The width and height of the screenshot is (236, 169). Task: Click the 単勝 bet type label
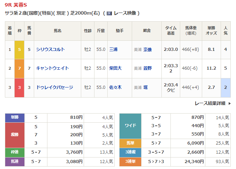click(x=15, y=118)
